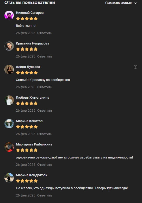The height and width of the screenshot is (203, 142).
Task: Reply to Николай Сигарев's review
Action: click(45, 33)
